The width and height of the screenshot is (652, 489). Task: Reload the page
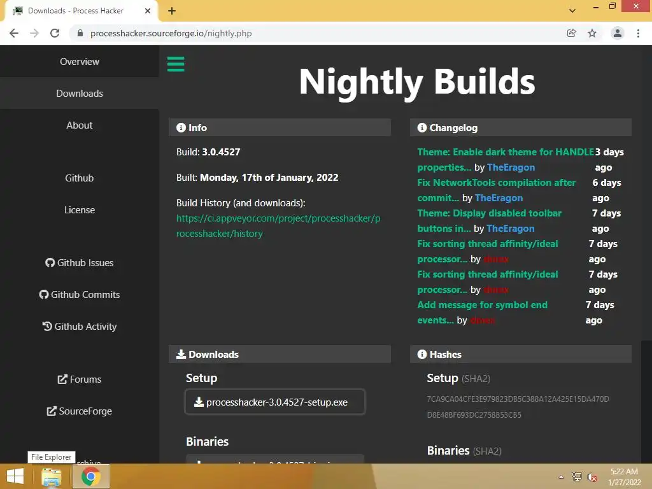[x=55, y=33]
